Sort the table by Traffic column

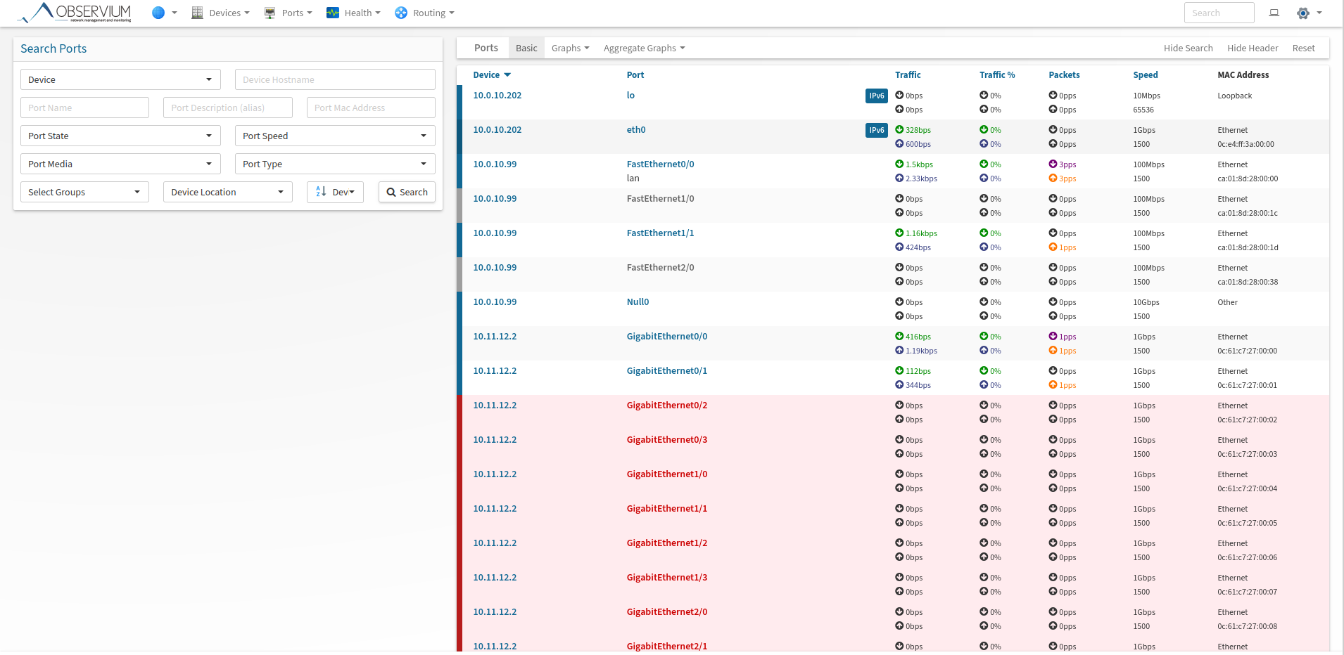tap(907, 74)
